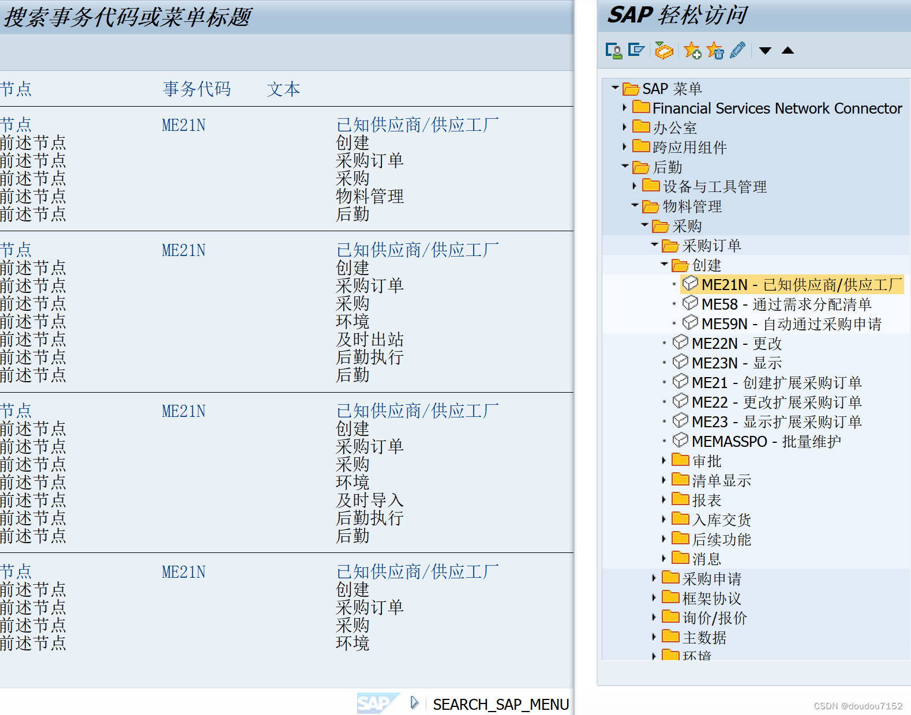
Task: Select ME22N - 更改 entry
Action: (737, 343)
